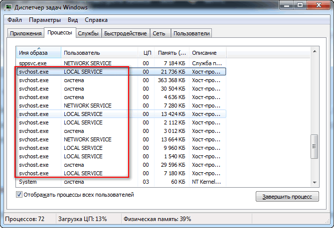Click the vertical scrollbar thumb
The height and width of the screenshot is (228, 334).
315,146
